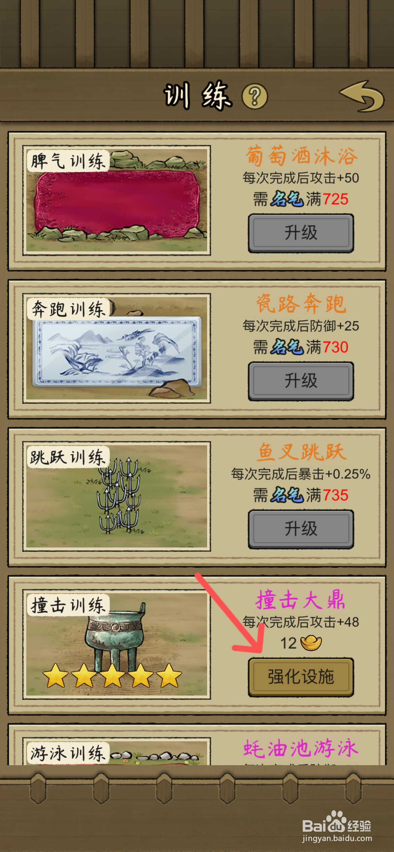This screenshot has width=394, height=852.
Task: Click the 强化设施 button
Action: pyautogui.click(x=301, y=677)
